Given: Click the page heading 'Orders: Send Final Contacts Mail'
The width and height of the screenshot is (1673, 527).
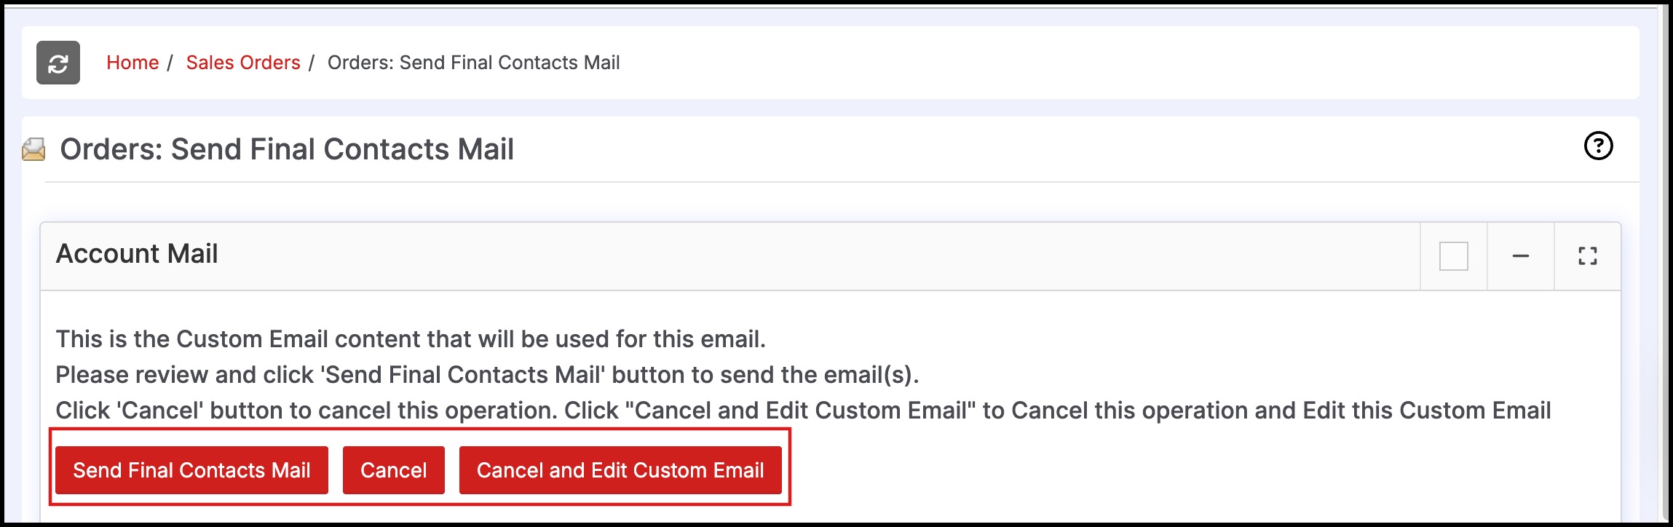Looking at the screenshot, I should [x=287, y=149].
